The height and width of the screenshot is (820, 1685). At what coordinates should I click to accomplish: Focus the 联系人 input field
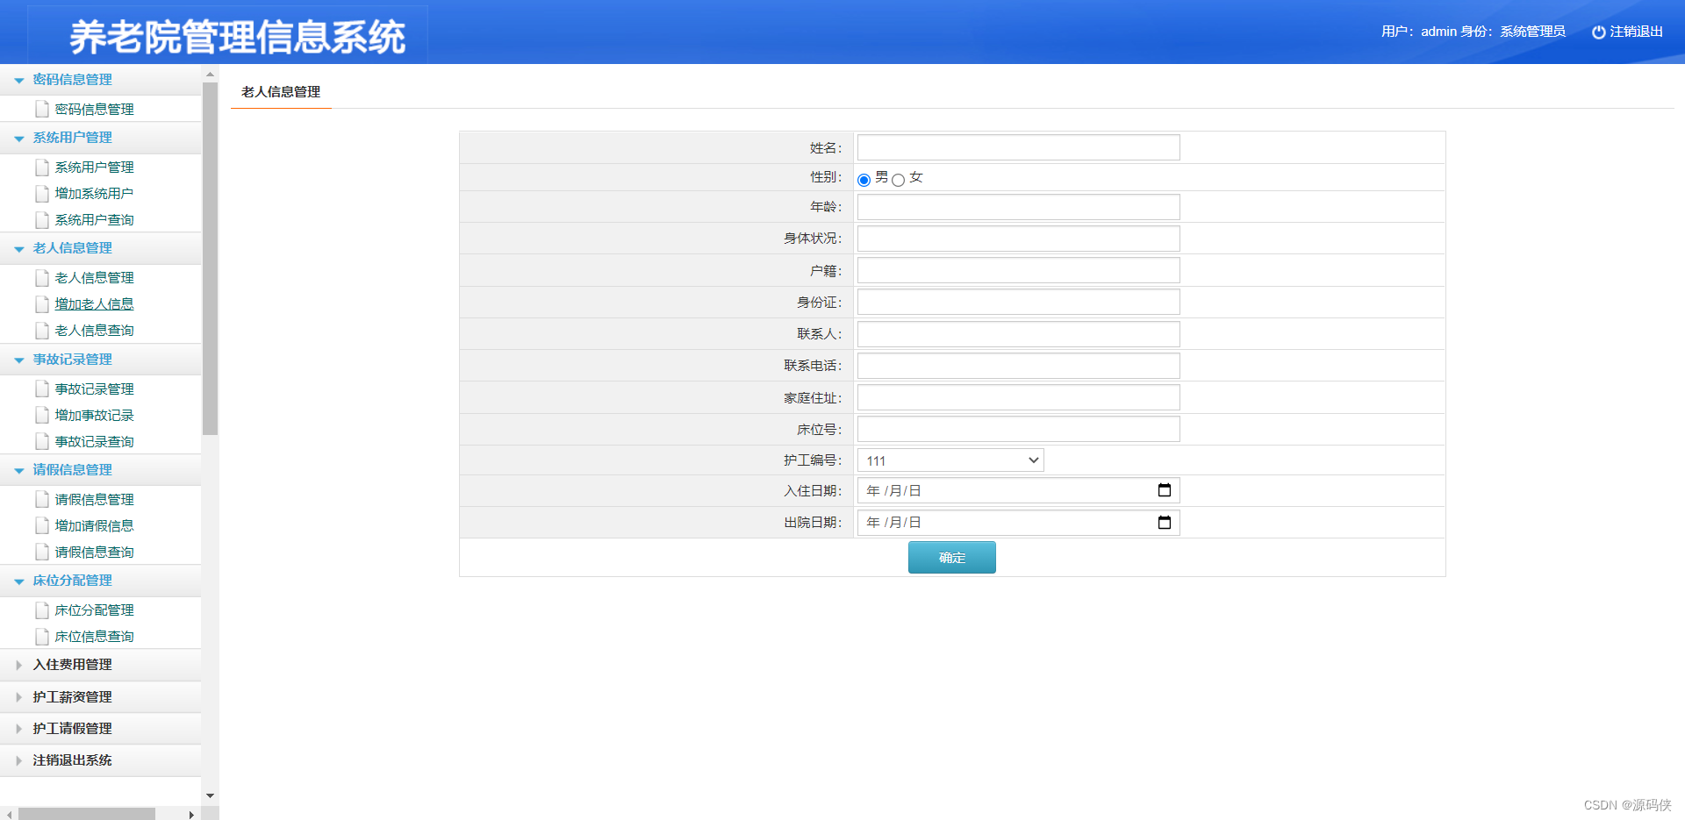point(1018,334)
